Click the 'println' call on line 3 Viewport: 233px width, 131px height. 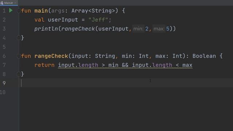pos(46,29)
